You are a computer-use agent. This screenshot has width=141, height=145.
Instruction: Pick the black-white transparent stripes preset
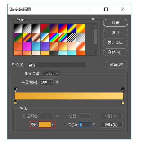pyautogui.click(x=72, y=37)
